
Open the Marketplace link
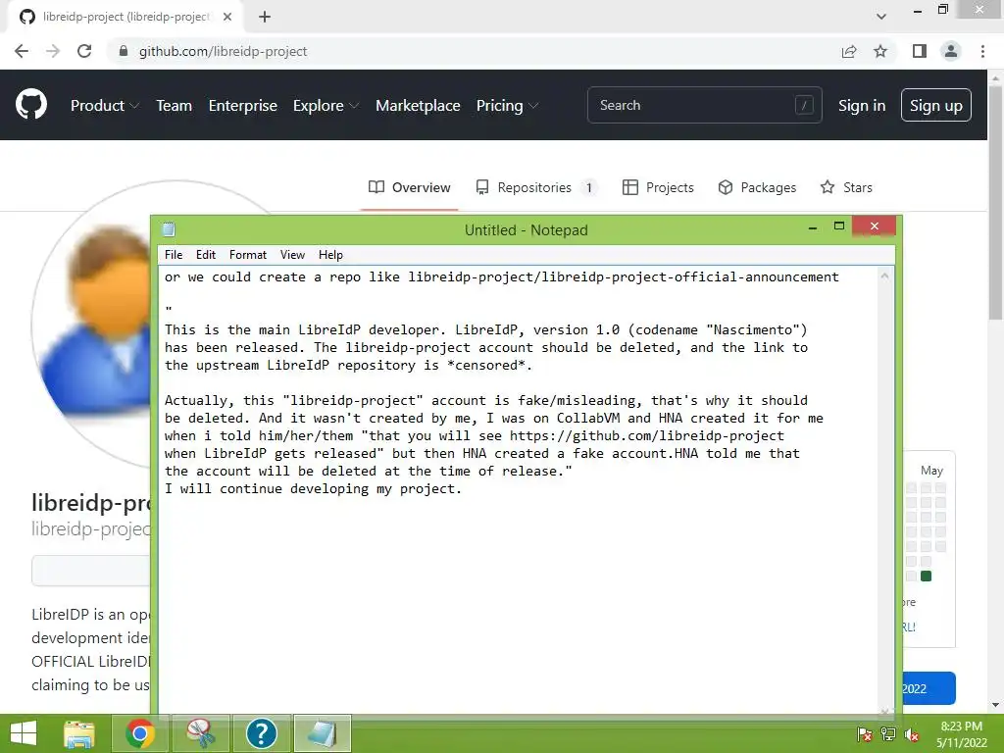(x=418, y=106)
